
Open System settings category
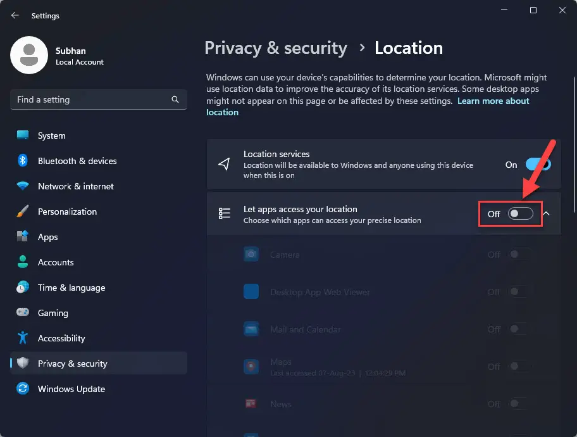click(x=99, y=136)
